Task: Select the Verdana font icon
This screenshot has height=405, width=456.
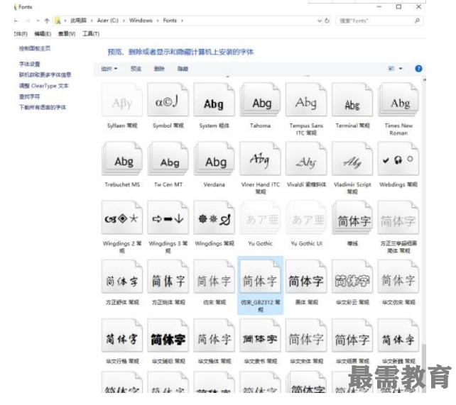Action: 214,158
